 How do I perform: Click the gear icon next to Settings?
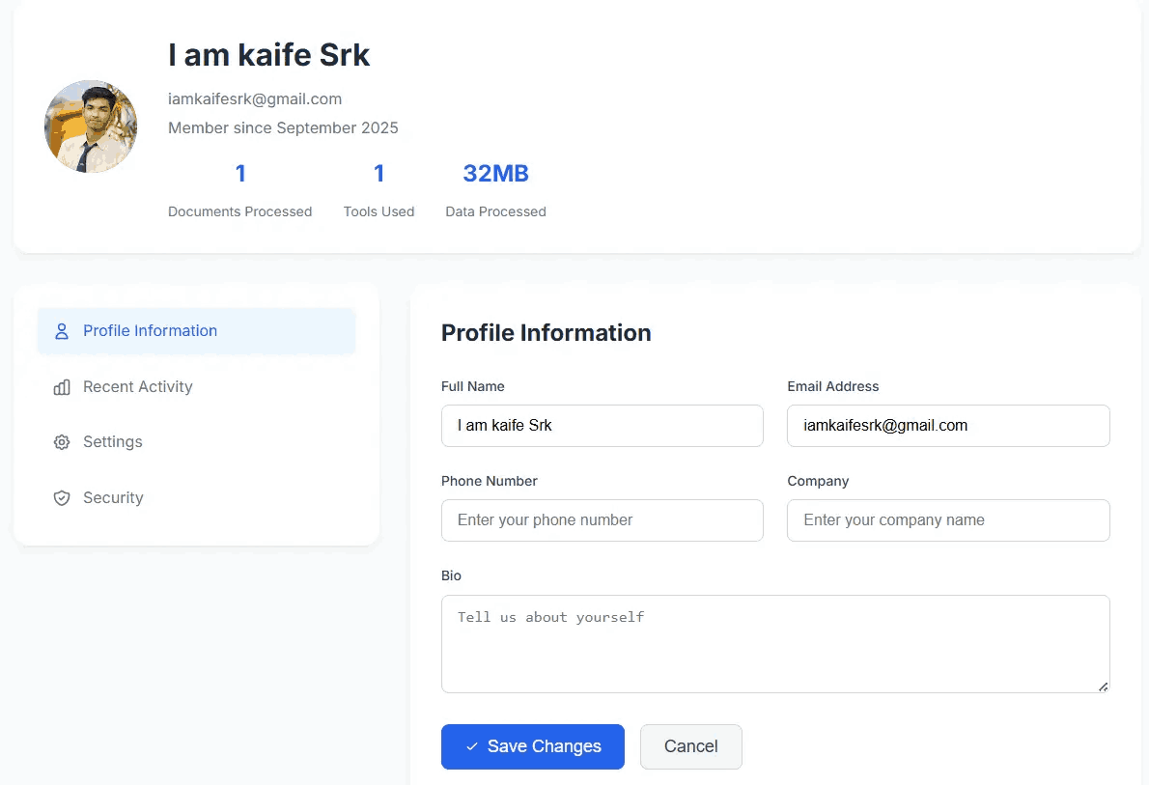click(x=62, y=442)
